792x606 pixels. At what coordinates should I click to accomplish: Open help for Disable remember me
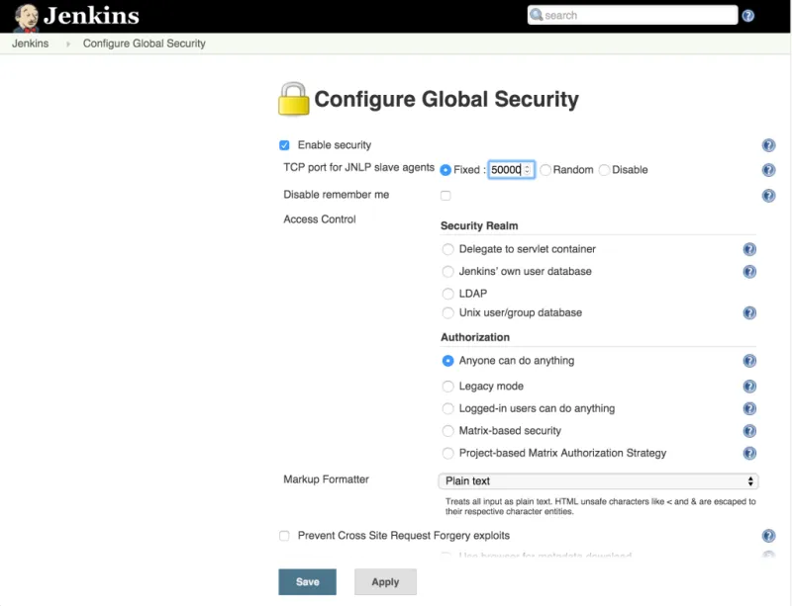[768, 195]
